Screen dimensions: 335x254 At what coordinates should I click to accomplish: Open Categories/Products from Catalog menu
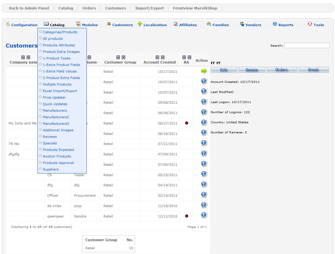click(x=60, y=32)
